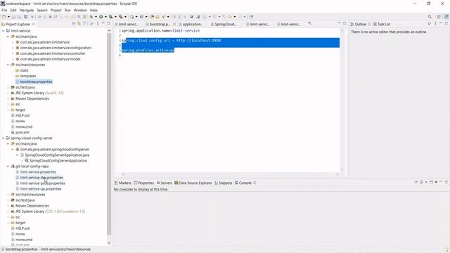Open the File menu
The width and height of the screenshot is (450, 253).
coord(4,10)
